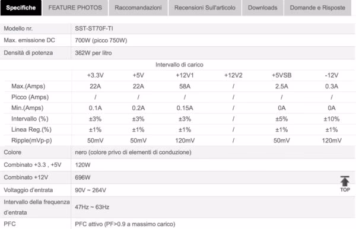
Task: Select the 58A max amps value
Action: 185,86
